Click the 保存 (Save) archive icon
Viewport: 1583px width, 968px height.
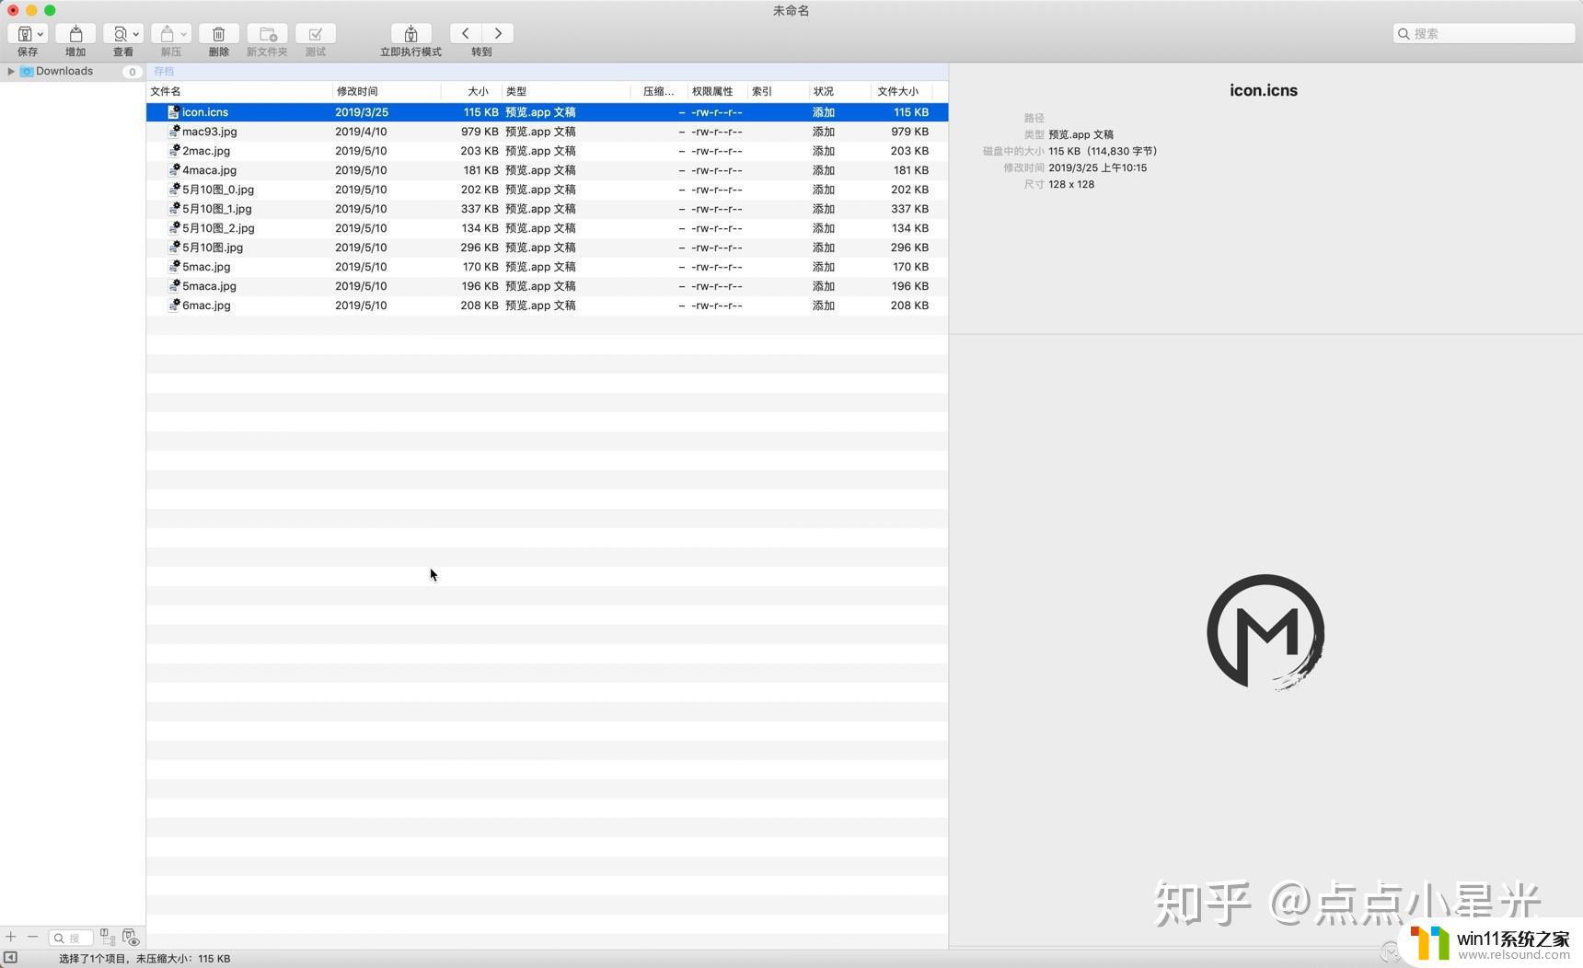coord(24,34)
